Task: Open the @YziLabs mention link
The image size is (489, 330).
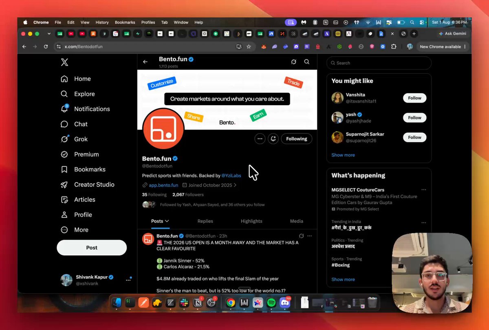Action: click(231, 176)
